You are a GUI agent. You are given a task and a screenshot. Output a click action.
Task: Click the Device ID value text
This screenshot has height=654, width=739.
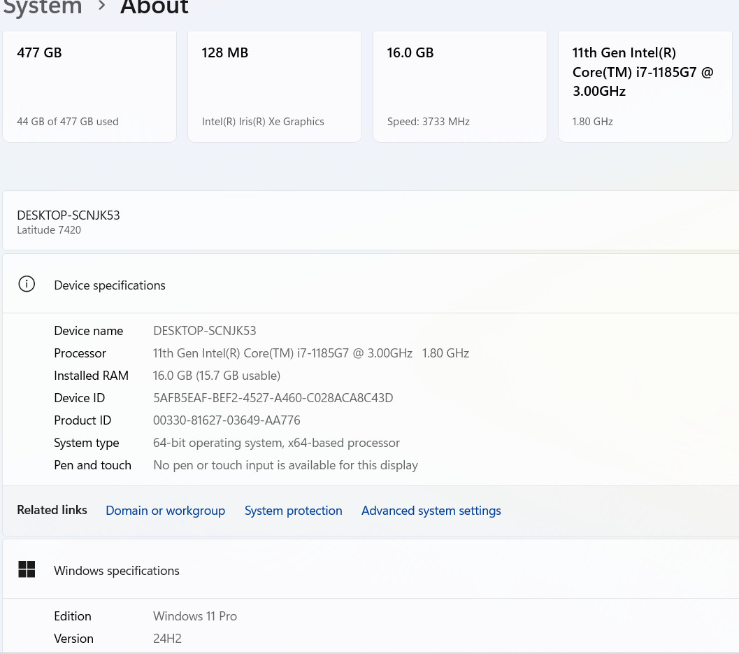pyautogui.click(x=273, y=398)
